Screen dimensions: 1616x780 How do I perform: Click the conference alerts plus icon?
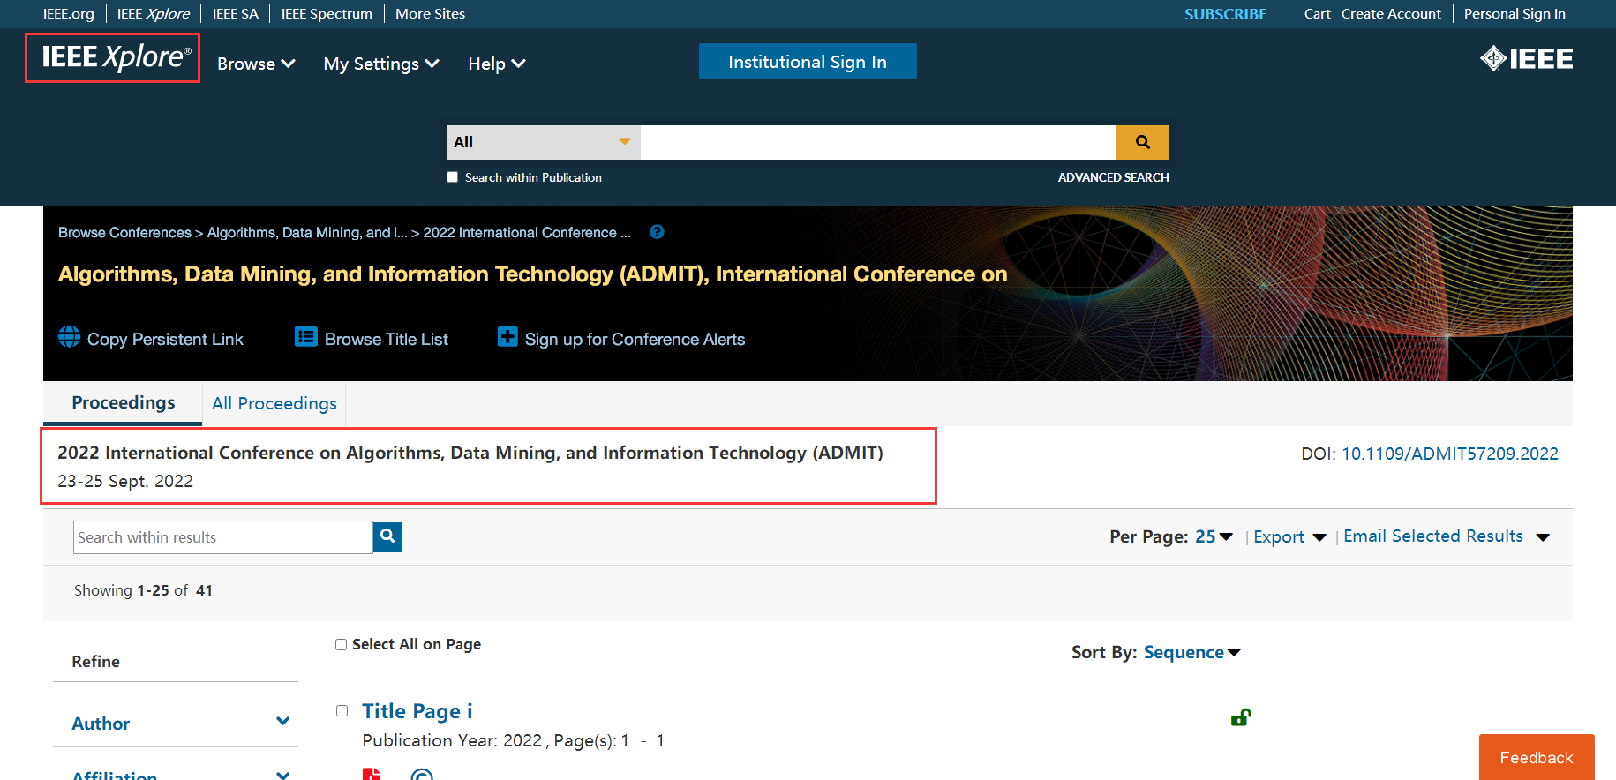click(507, 337)
